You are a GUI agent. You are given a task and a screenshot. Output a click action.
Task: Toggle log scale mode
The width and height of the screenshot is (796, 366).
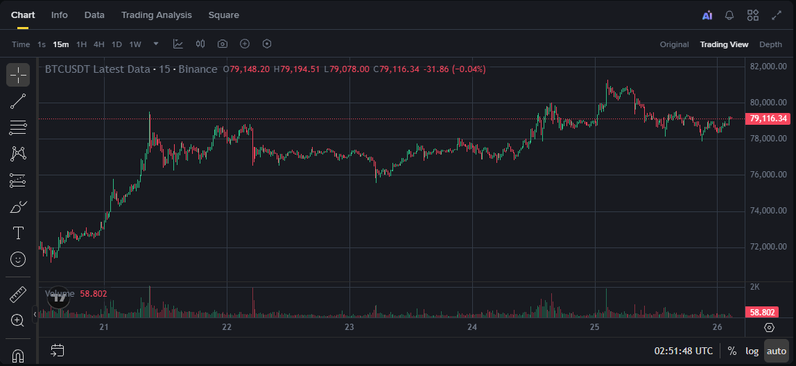click(x=752, y=351)
